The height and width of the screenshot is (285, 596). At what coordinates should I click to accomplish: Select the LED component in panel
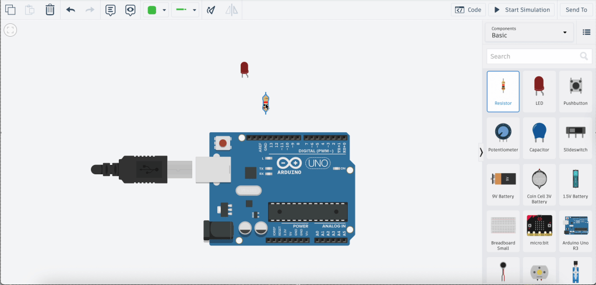[x=539, y=91]
